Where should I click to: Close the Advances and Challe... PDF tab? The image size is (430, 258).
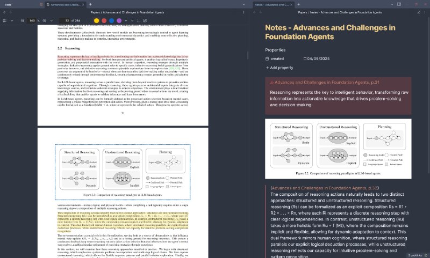[83, 5]
